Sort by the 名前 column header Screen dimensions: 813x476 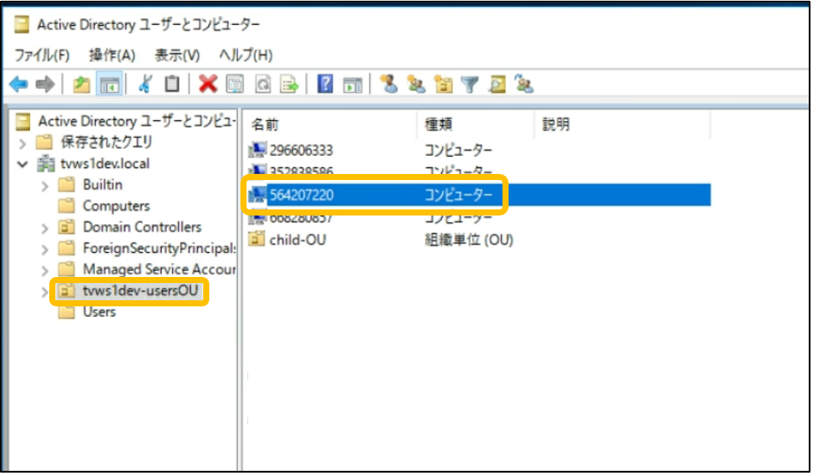click(x=330, y=125)
